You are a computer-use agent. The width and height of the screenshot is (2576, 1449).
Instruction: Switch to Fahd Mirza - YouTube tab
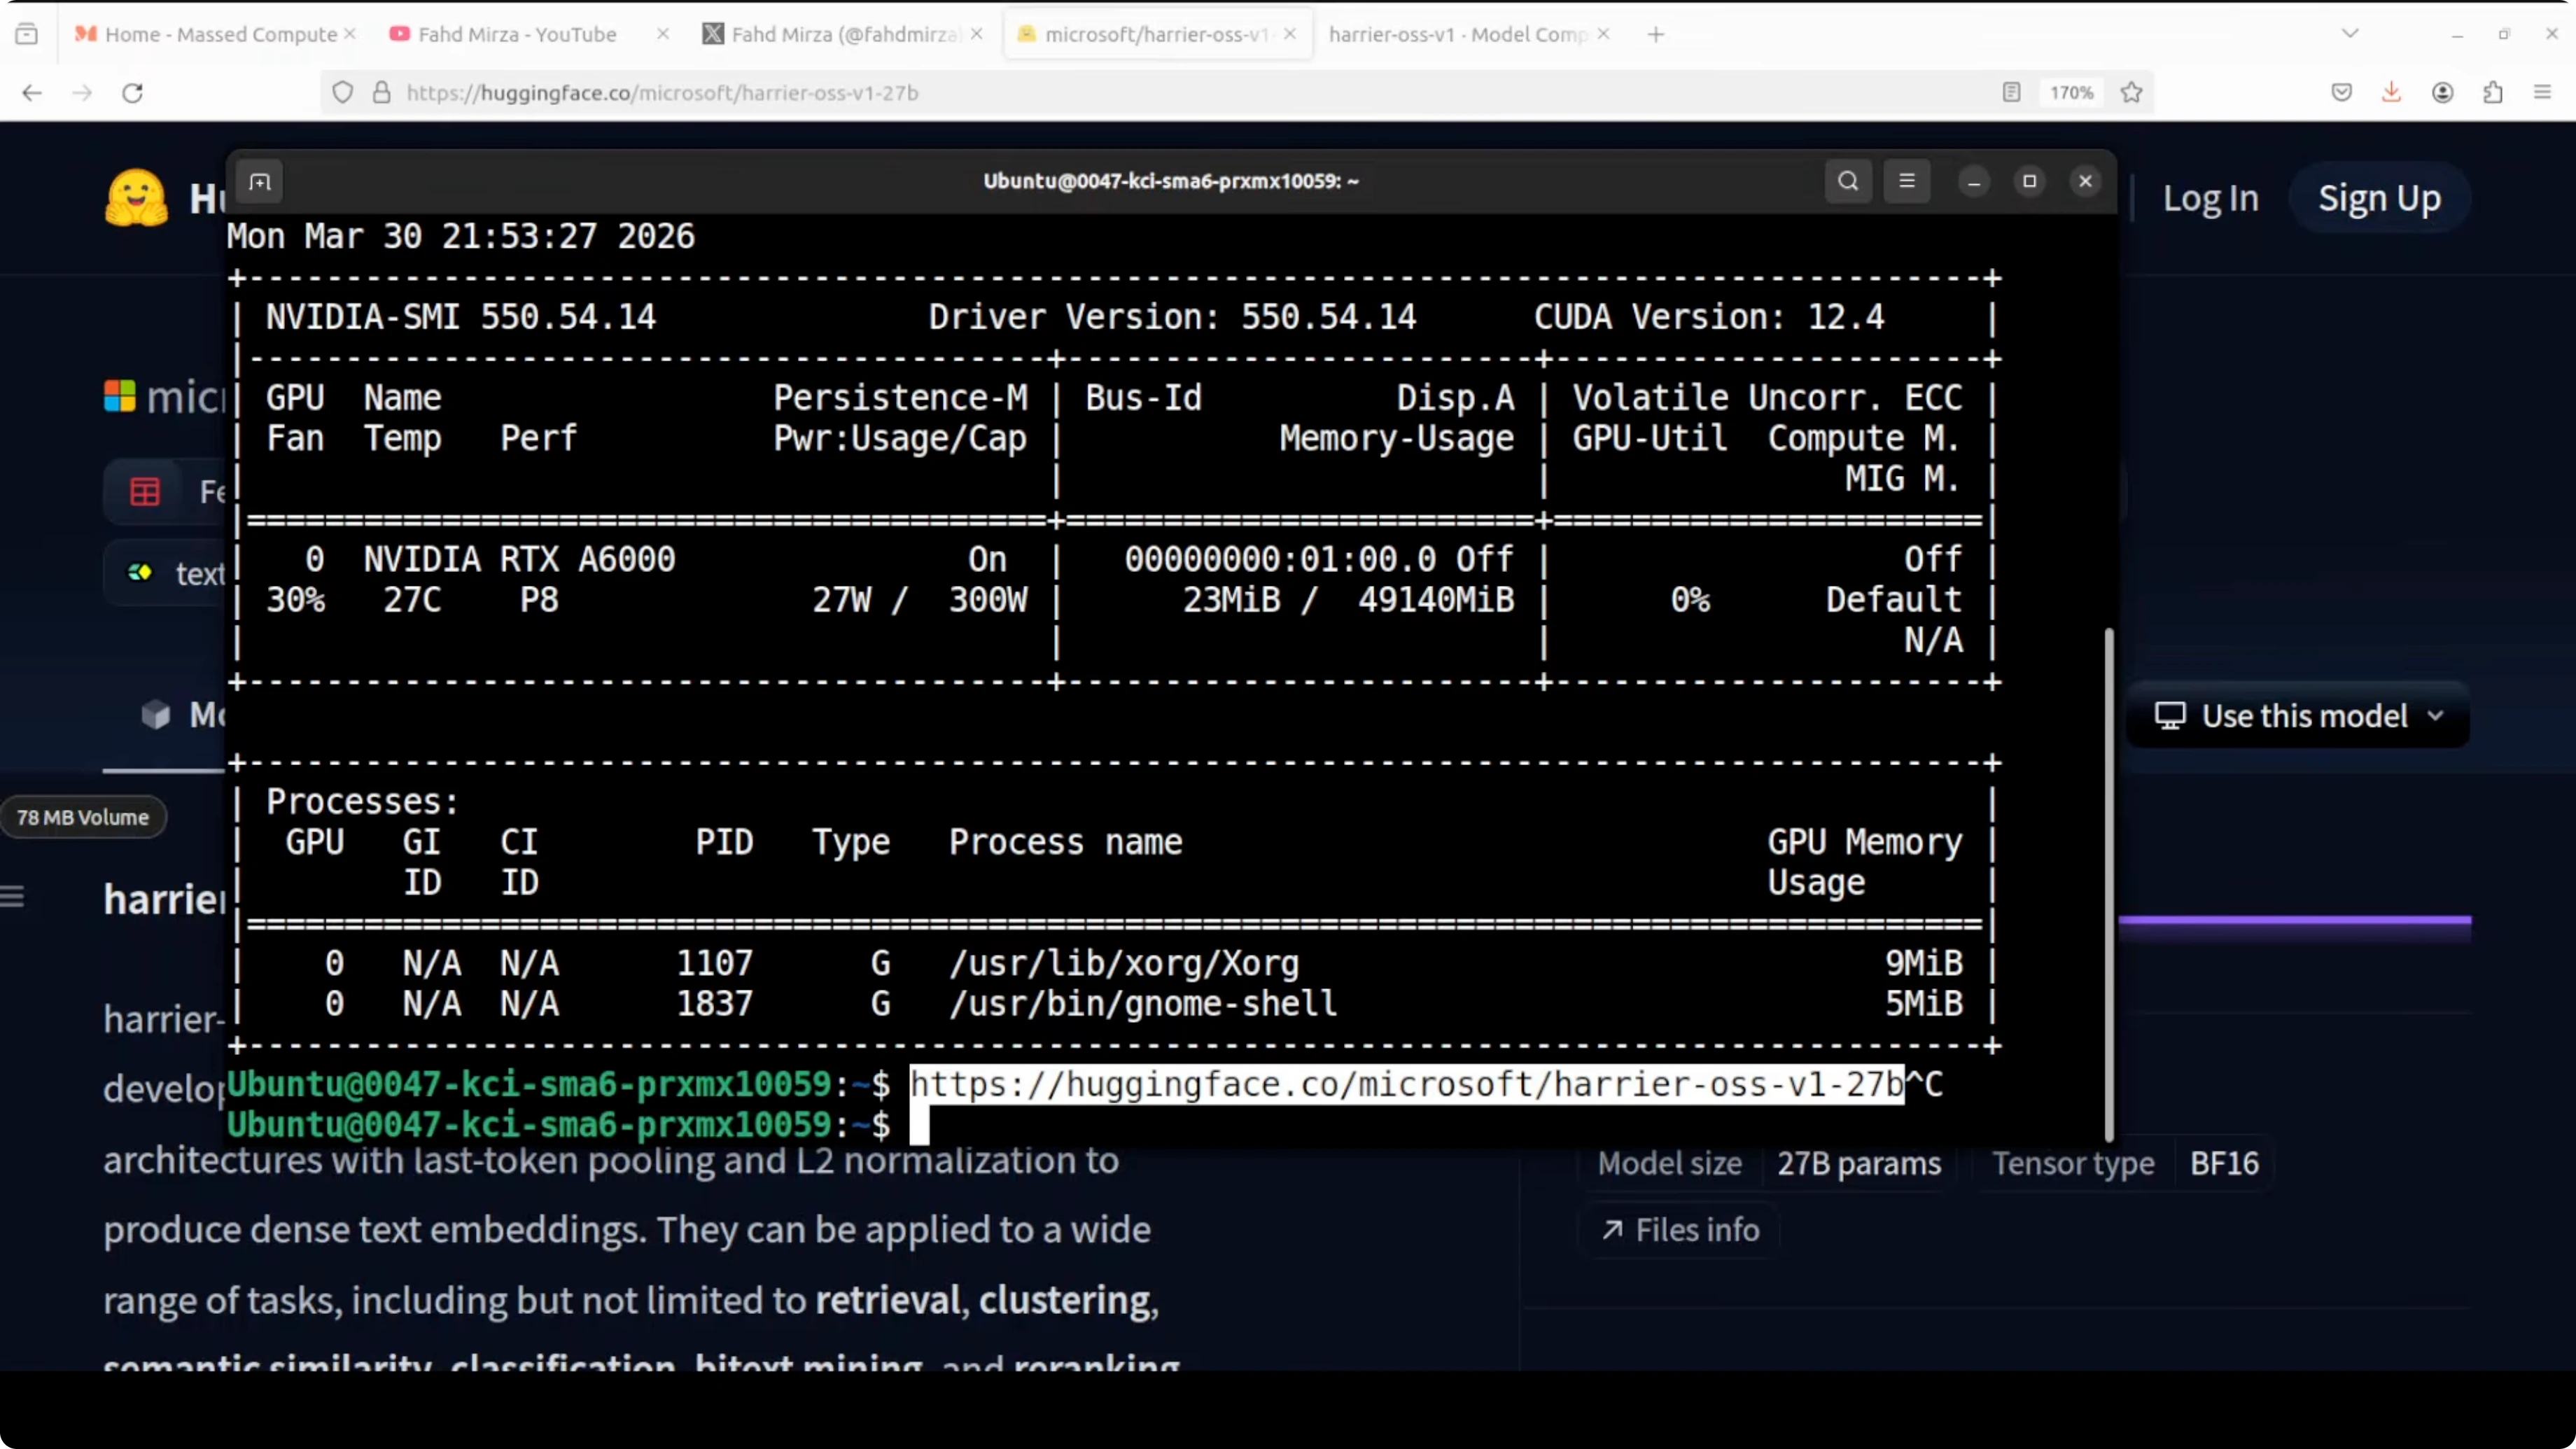click(517, 34)
